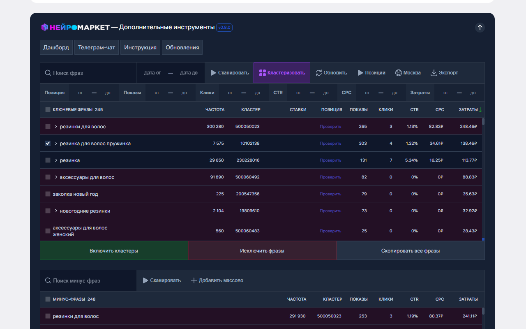Click the Добавить массово plus icon
The image size is (526, 329).
[194, 280]
